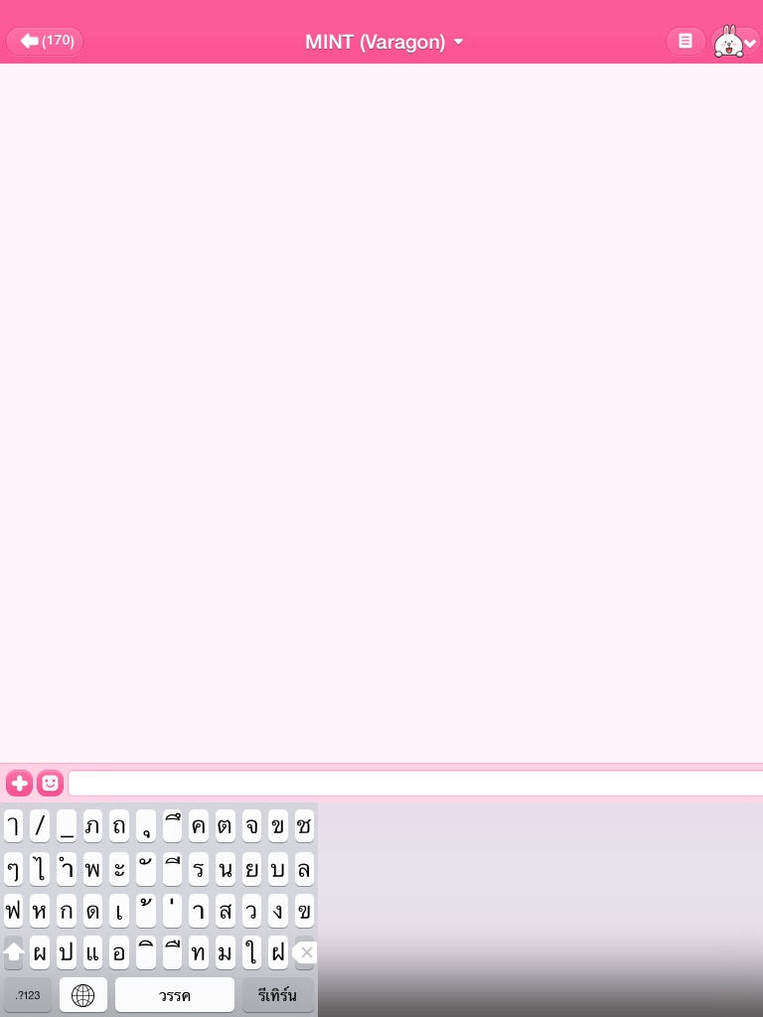Image resolution: width=763 pixels, height=1017 pixels.
Task: Tap the ช key
Action: pos(304,825)
